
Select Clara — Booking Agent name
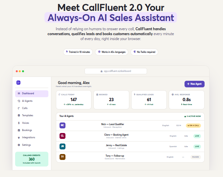[x=116, y=135]
